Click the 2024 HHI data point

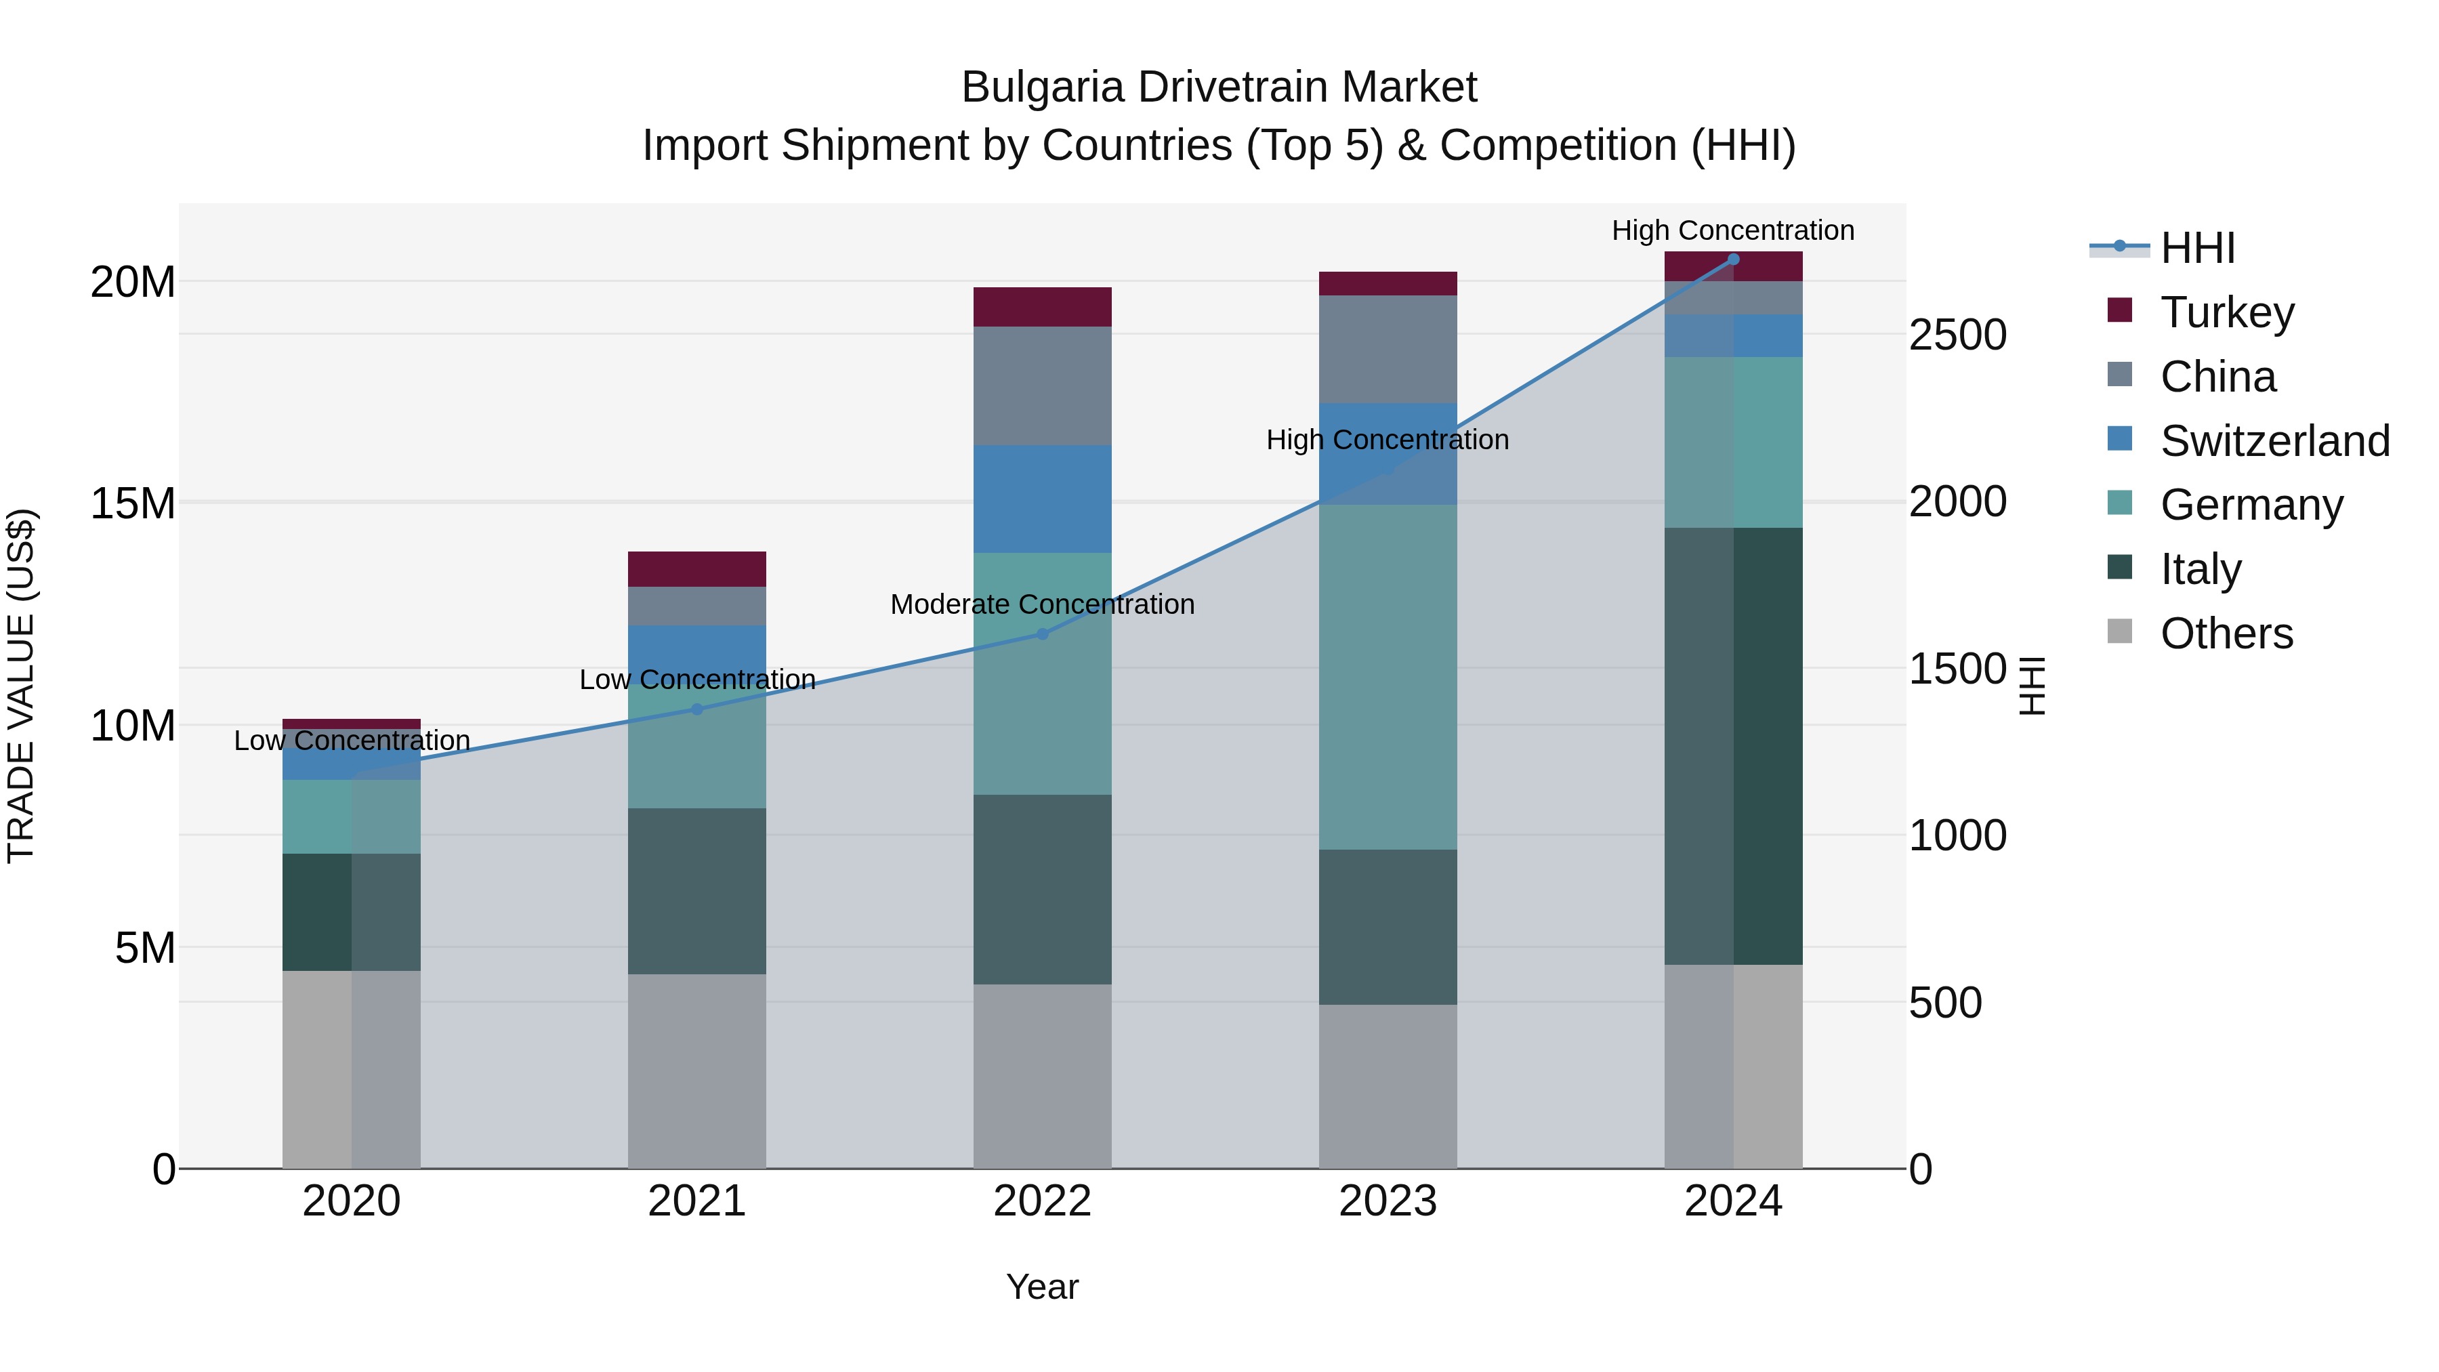click(x=1734, y=259)
